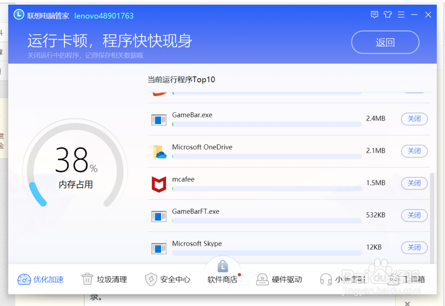Click the Microsoft Skype memory usage bar
Image resolution: width=445 pixels, height=306 pixels.
tap(267, 253)
